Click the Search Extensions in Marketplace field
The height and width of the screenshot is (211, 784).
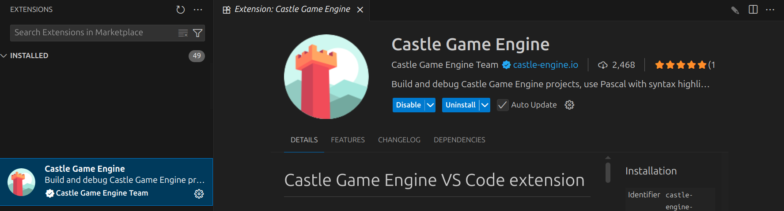[x=93, y=33]
